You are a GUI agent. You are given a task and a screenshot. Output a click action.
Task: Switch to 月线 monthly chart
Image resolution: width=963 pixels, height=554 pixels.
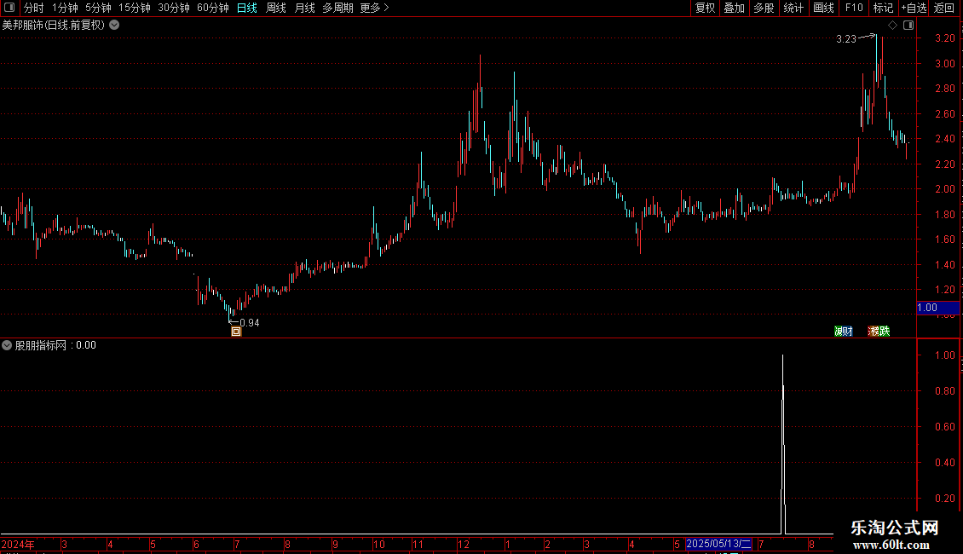click(x=304, y=8)
